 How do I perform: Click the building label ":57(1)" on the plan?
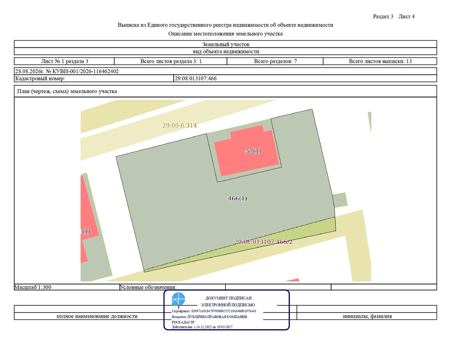253,151
